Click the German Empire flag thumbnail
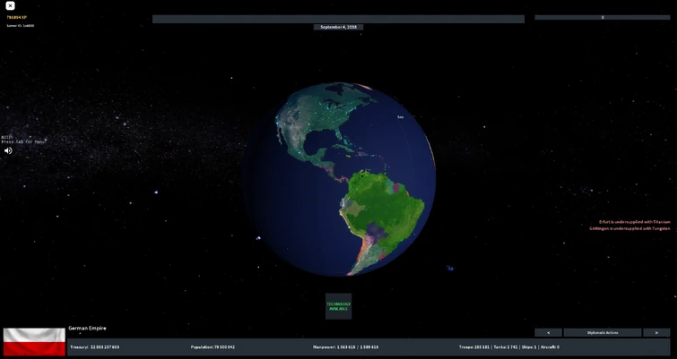Viewport: 677px width, 359px height. tap(34, 342)
